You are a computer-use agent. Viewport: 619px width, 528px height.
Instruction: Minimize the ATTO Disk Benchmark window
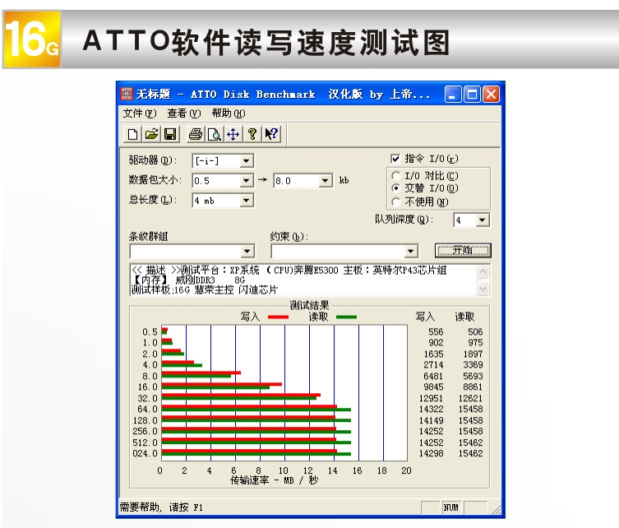(452, 95)
